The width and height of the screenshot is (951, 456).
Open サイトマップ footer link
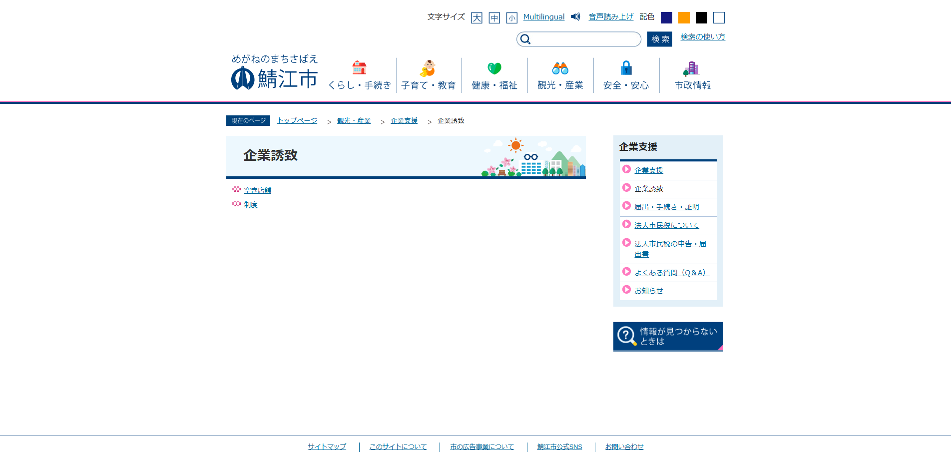tap(327, 447)
